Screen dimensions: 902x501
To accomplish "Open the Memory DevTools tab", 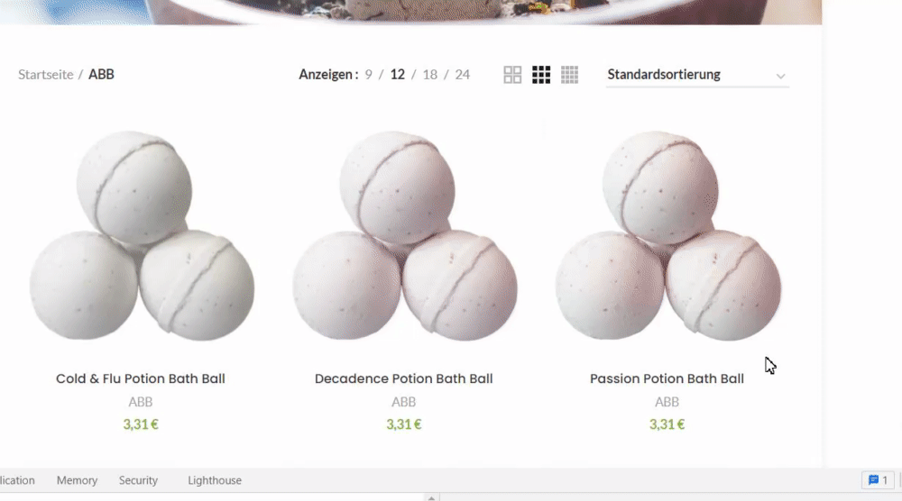I will click(77, 480).
